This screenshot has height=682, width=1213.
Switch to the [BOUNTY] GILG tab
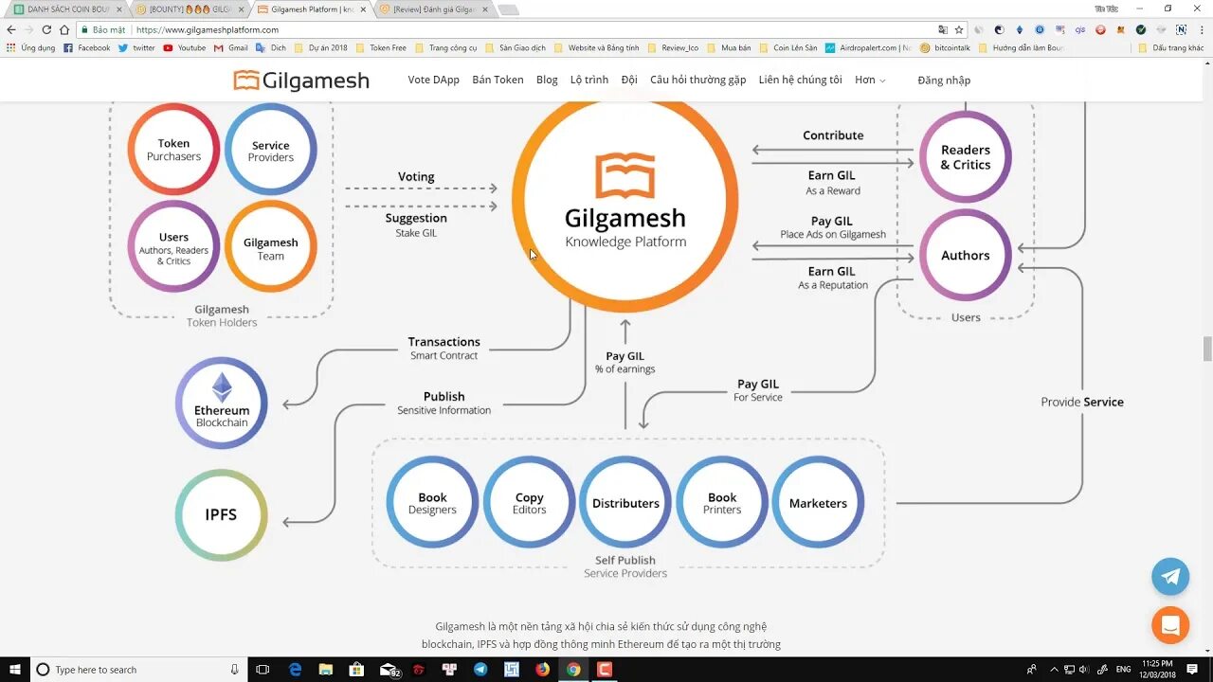(x=190, y=9)
